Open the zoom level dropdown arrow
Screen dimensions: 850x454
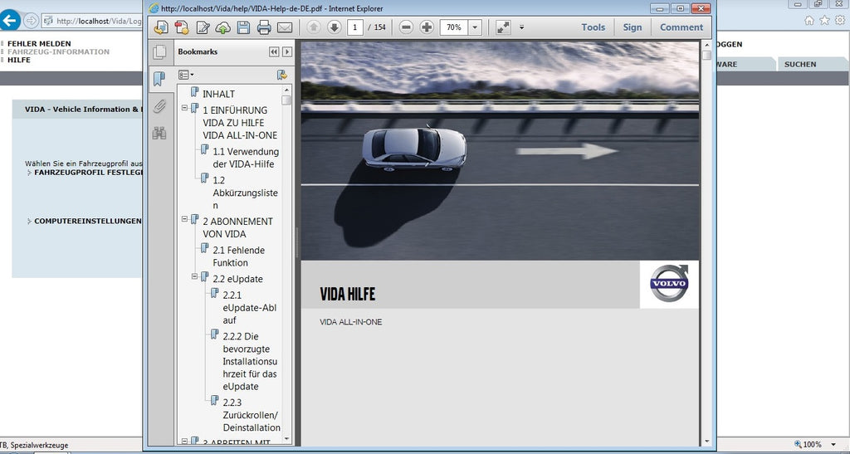point(475,27)
